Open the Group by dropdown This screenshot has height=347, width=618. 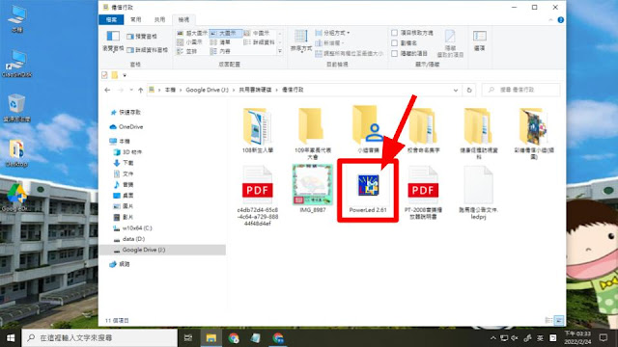(332, 33)
